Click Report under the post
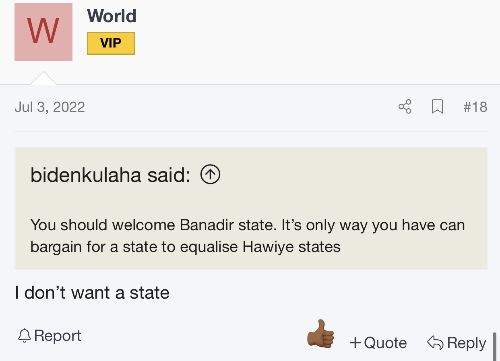 (x=58, y=336)
